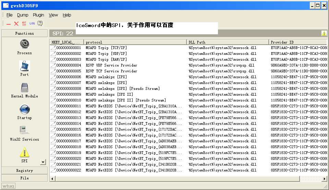
Task: Select MSAFD nwlnkspx [SPX] [Pseudo Stream] row
Action: click(188, 88)
